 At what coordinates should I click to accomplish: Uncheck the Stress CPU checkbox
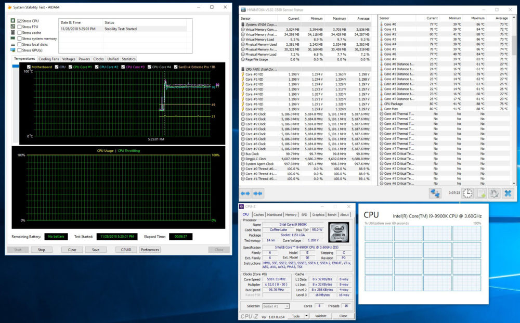click(20, 21)
